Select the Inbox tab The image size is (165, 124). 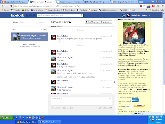pos(15,22)
